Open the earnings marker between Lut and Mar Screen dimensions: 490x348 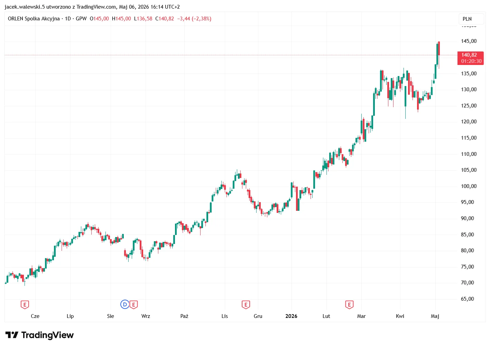click(349, 304)
